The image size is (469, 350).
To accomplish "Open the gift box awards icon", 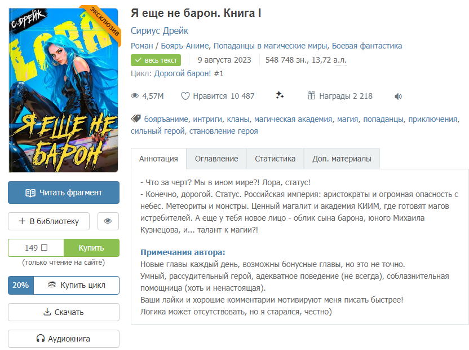I will tap(311, 95).
